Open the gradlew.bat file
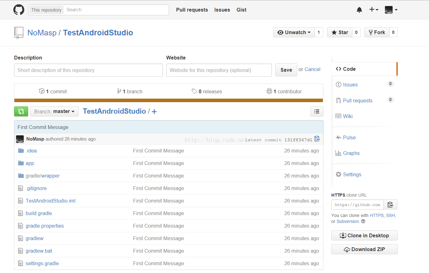Screen dimensions: 429x273 [x=39, y=251]
